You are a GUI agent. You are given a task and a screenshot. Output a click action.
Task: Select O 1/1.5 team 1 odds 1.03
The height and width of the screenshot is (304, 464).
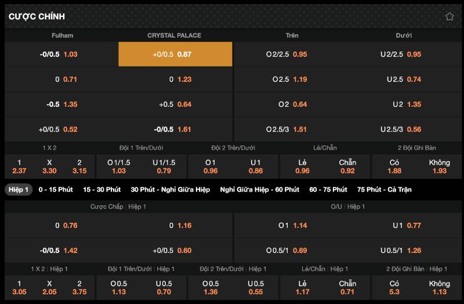click(118, 167)
